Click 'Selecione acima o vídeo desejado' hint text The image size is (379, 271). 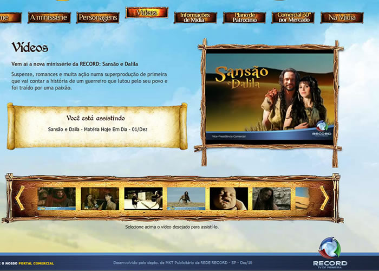tap(172, 227)
